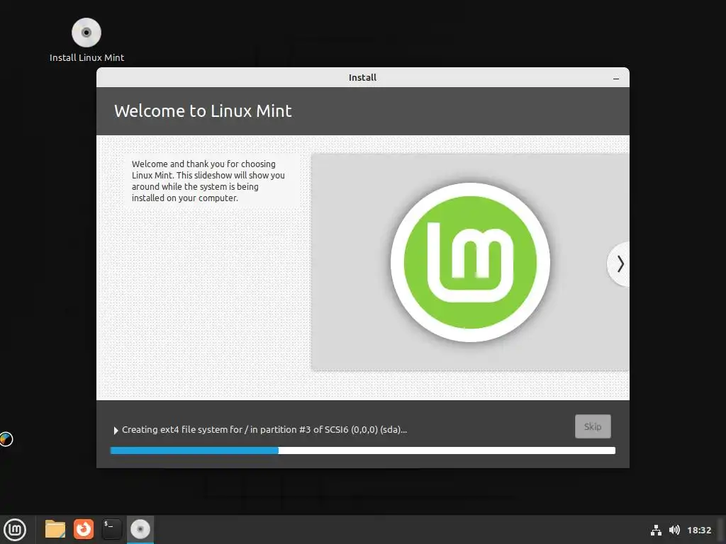
Task: Click the Skip button
Action: (x=593, y=426)
